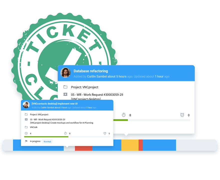
Task: Click the stopwatch icon in Database refactoring card
Action: [124, 115]
